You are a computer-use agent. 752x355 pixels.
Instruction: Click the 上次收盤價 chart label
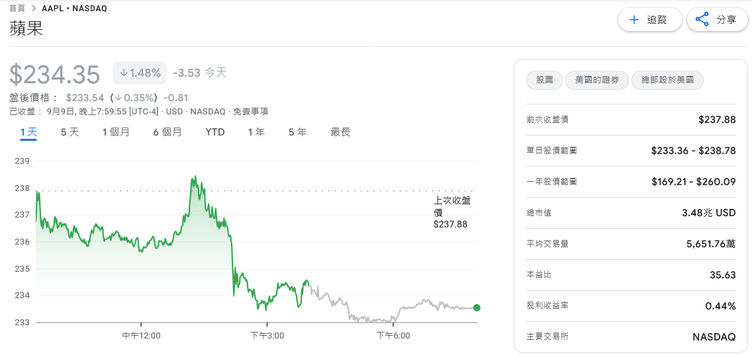tap(452, 212)
